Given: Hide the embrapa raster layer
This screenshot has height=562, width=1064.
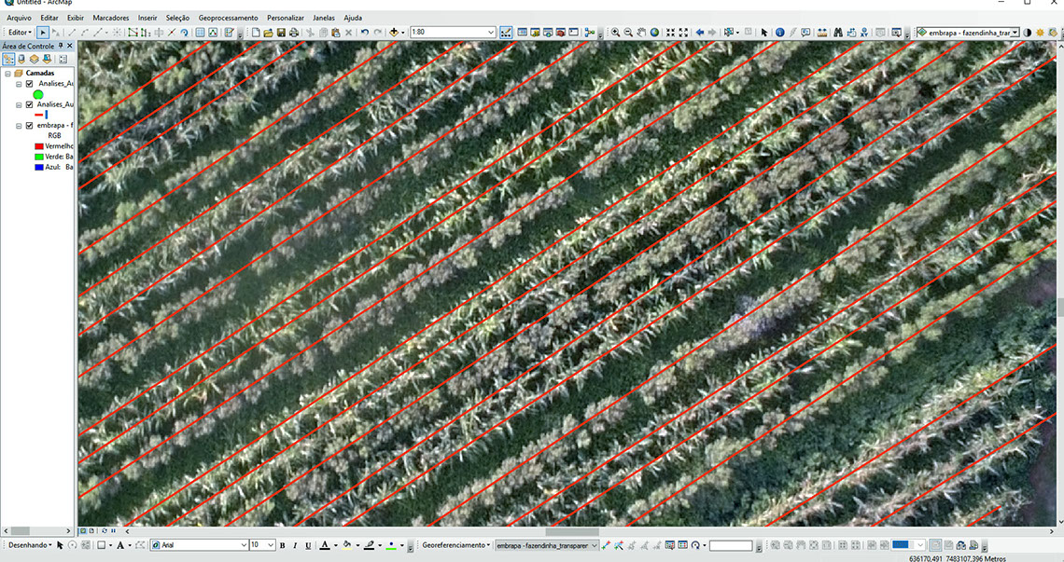Looking at the screenshot, I should coord(30,125).
